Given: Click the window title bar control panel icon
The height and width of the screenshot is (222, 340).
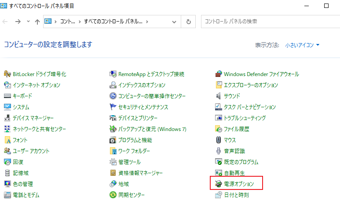Looking at the screenshot, I should pos(4,6).
